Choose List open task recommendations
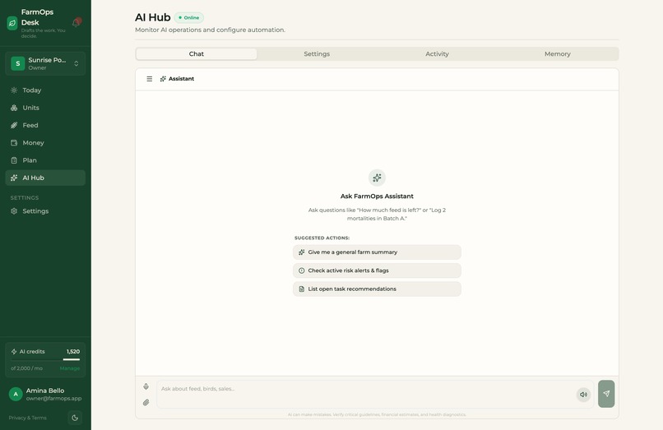 (377, 289)
